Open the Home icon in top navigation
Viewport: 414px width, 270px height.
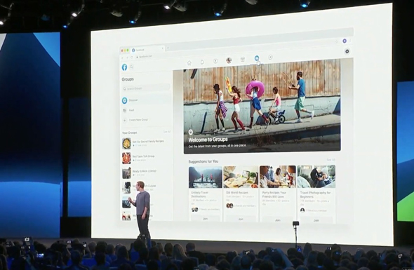(189, 63)
